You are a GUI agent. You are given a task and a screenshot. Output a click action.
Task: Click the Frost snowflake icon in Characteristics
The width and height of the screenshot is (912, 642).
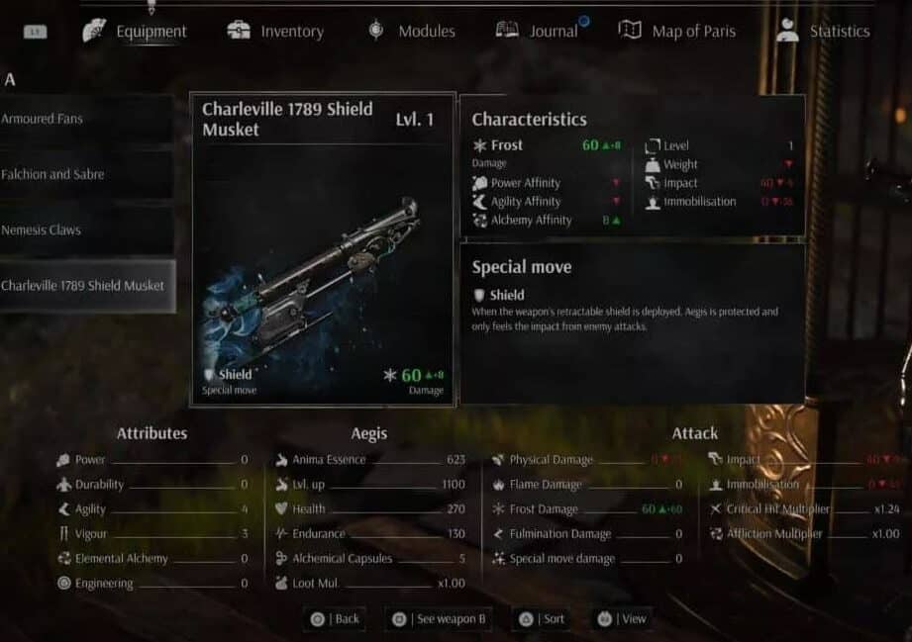click(x=480, y=145)
